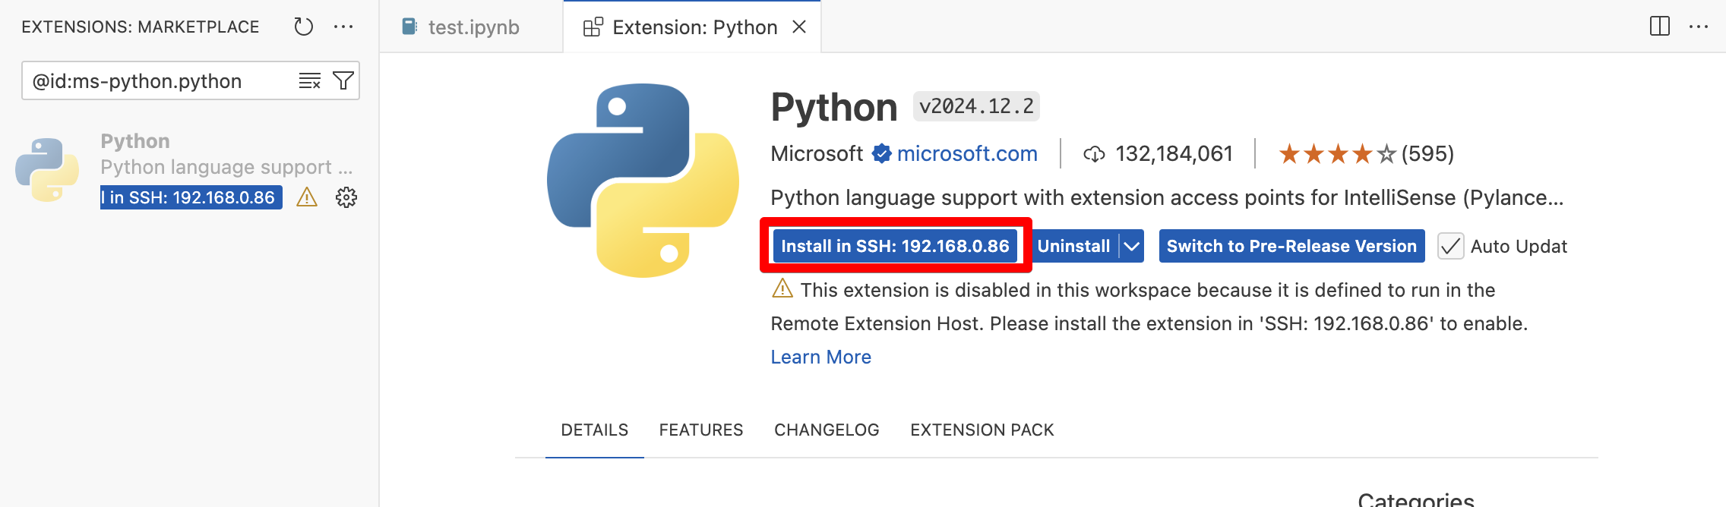This screenshot has width=1726, height=507.
Task: Select the Python extension in the list
Action: (190, 169)
